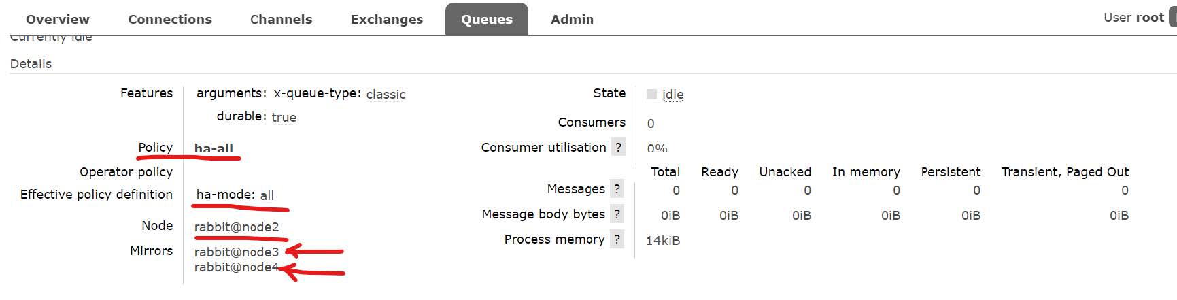Collapse the Details section header
This screenshot has height=300, width=1177.
click(31, 64)
